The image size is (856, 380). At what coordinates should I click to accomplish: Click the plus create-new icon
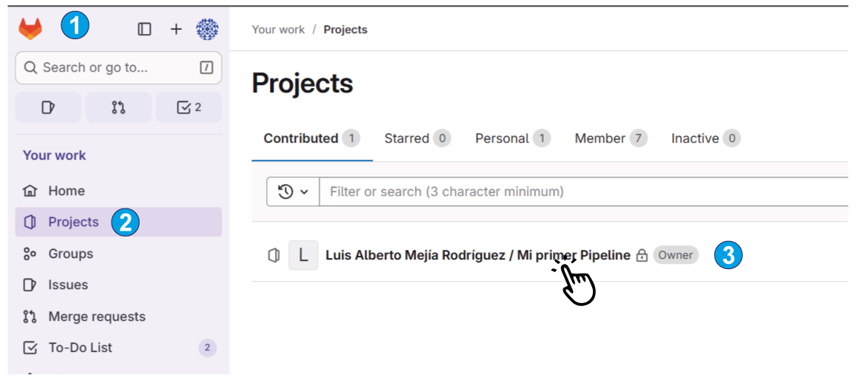coord(176,29)
